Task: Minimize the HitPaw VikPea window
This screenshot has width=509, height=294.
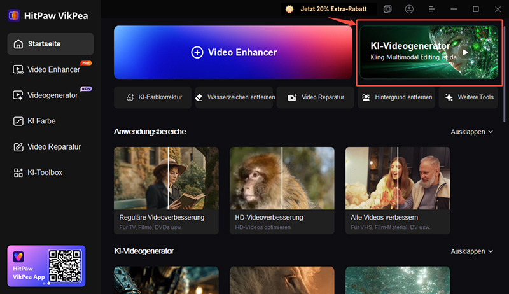Action: tap(454, 9)
